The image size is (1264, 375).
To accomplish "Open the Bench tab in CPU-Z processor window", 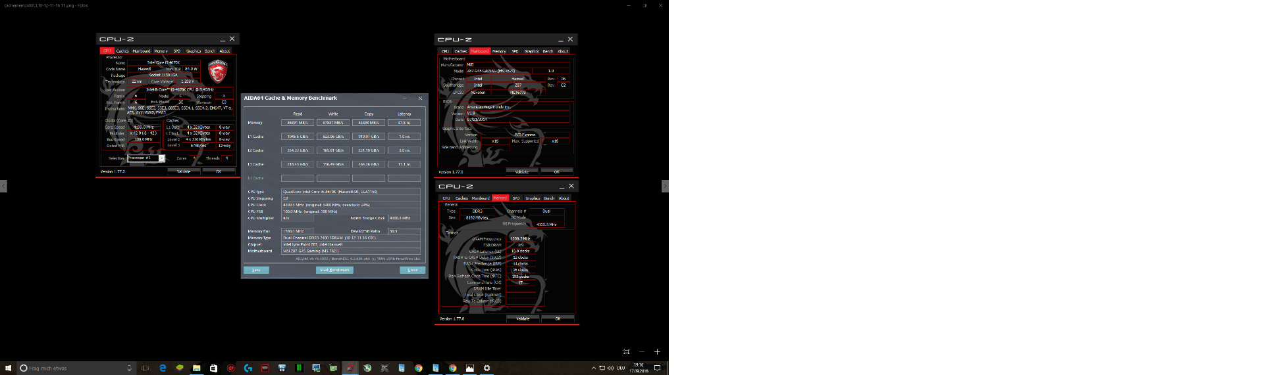I will click(x=209, y=51).
